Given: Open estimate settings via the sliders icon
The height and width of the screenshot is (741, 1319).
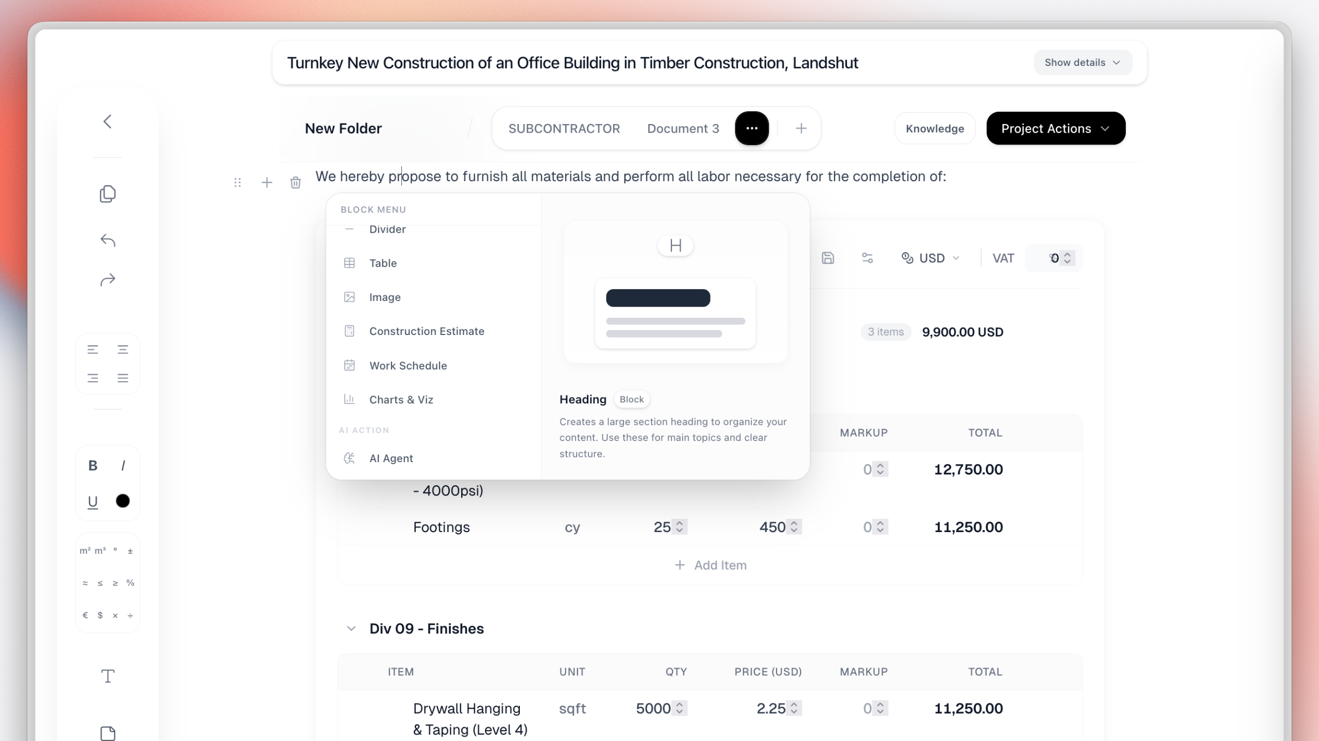Looking at the screenshot, I should click(867, 258).
